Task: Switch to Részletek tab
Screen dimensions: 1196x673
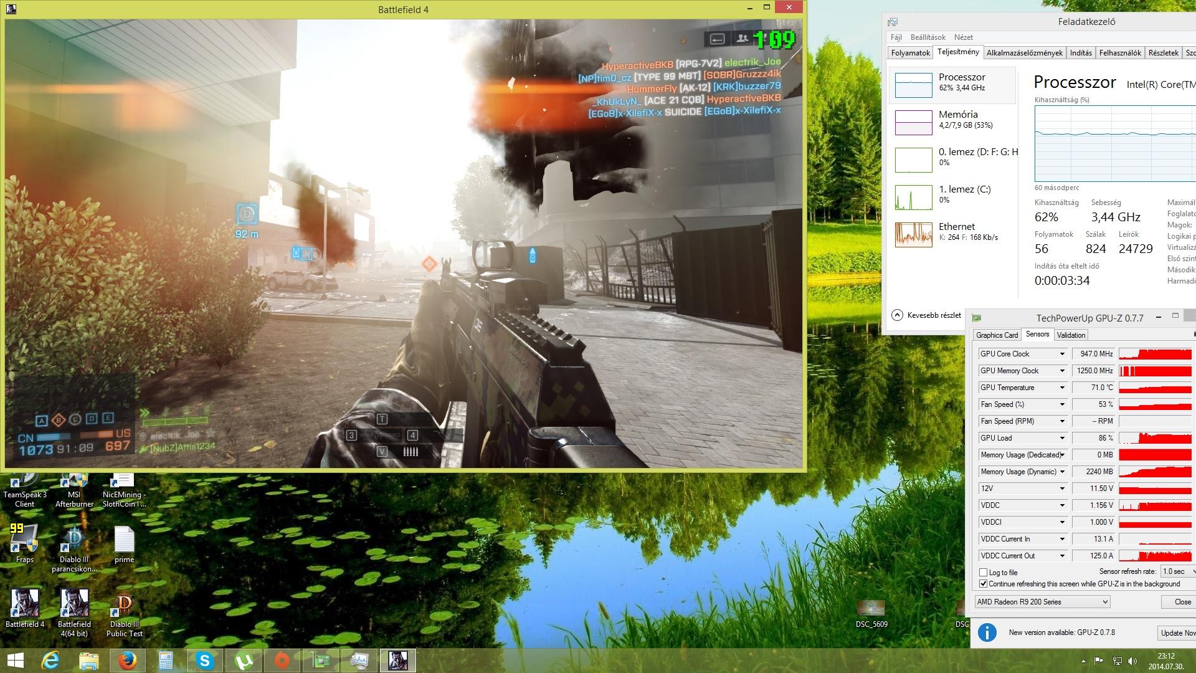Action: point(1163,53)
